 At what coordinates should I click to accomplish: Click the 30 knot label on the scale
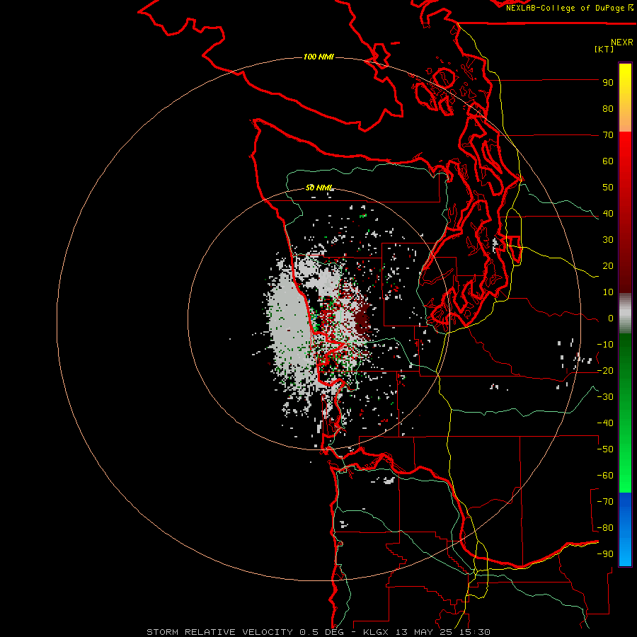tap(608, 240)
